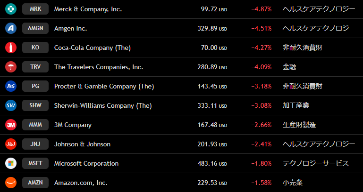Click the Amazon orange logo icon

click(x=11, y=183)
